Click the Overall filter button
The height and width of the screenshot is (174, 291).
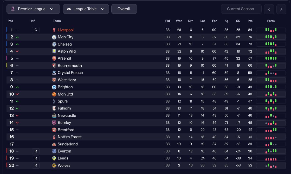124,9
